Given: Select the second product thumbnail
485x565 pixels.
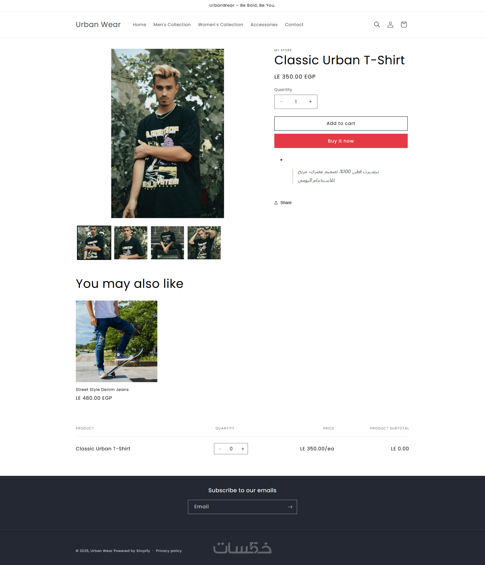Looking at the screenshot, I should click(x=131, y=243).
